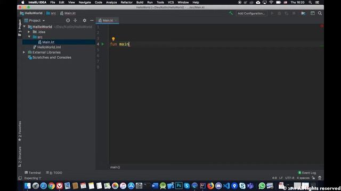
Task: Click the grayed-out Run button
Action: (272, 13)
